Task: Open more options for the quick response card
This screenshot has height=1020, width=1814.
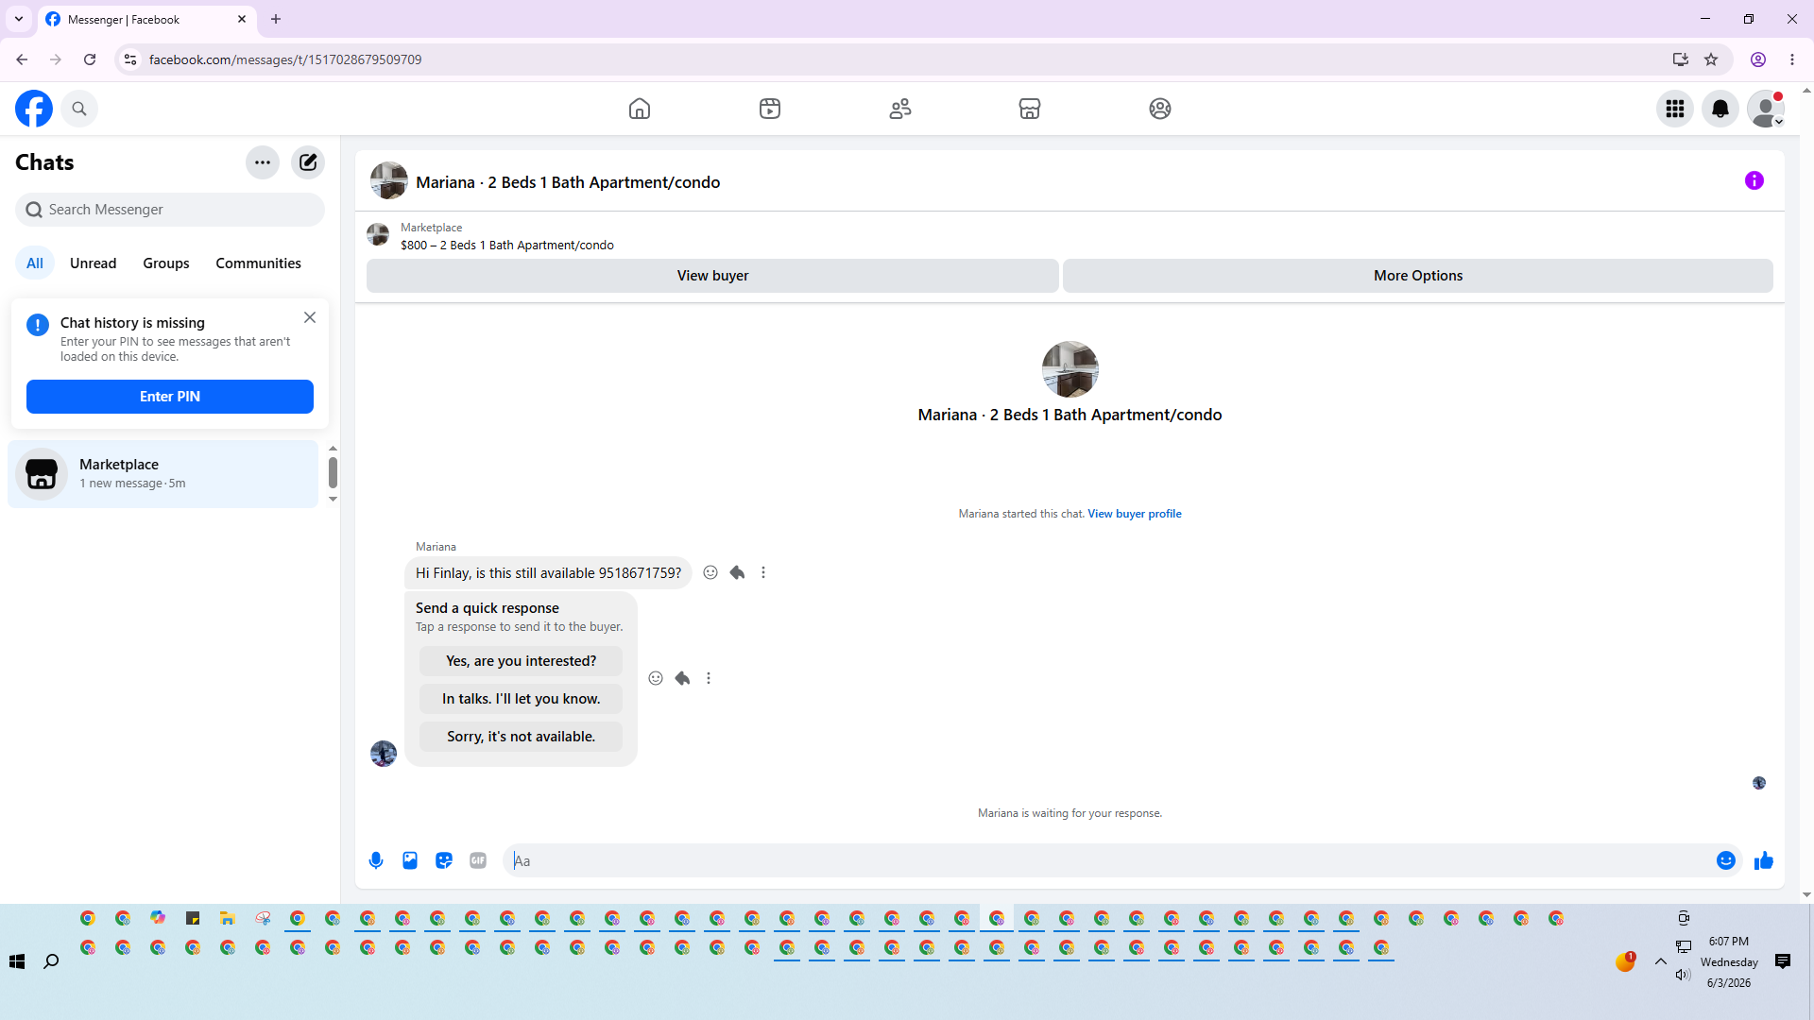Action: click(x=709, y=678)
